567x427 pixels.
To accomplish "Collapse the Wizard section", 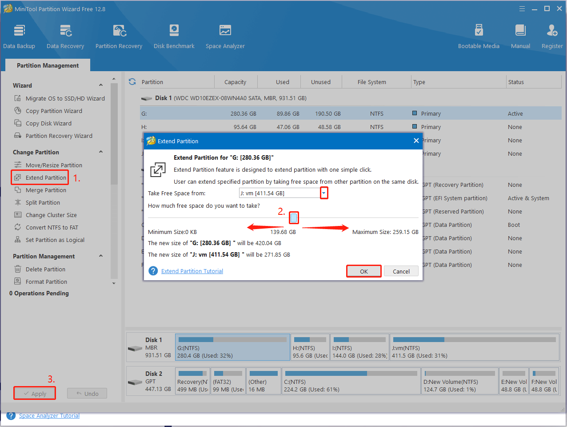I will tap(101, 85).
